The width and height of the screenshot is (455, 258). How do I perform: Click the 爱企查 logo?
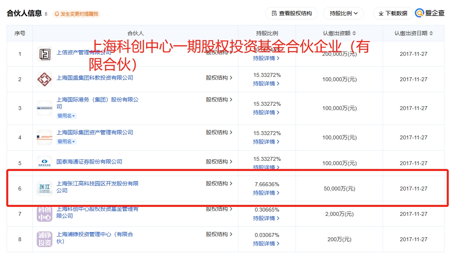click(430, 13)
